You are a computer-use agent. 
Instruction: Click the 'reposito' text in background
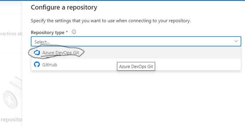tap(11, 119)
